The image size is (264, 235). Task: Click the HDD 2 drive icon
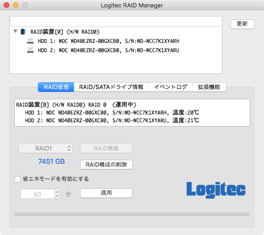(x=31, y=50)
